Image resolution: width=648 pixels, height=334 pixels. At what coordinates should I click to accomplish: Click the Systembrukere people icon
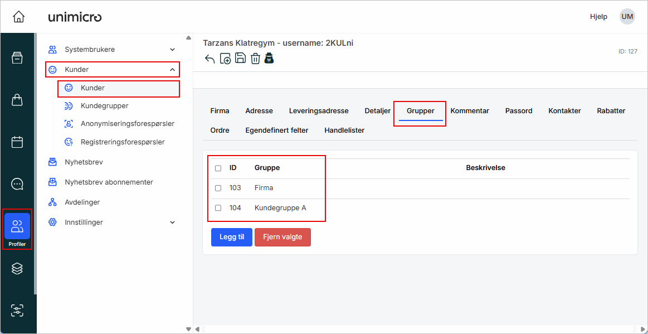[x=52, y=50]
